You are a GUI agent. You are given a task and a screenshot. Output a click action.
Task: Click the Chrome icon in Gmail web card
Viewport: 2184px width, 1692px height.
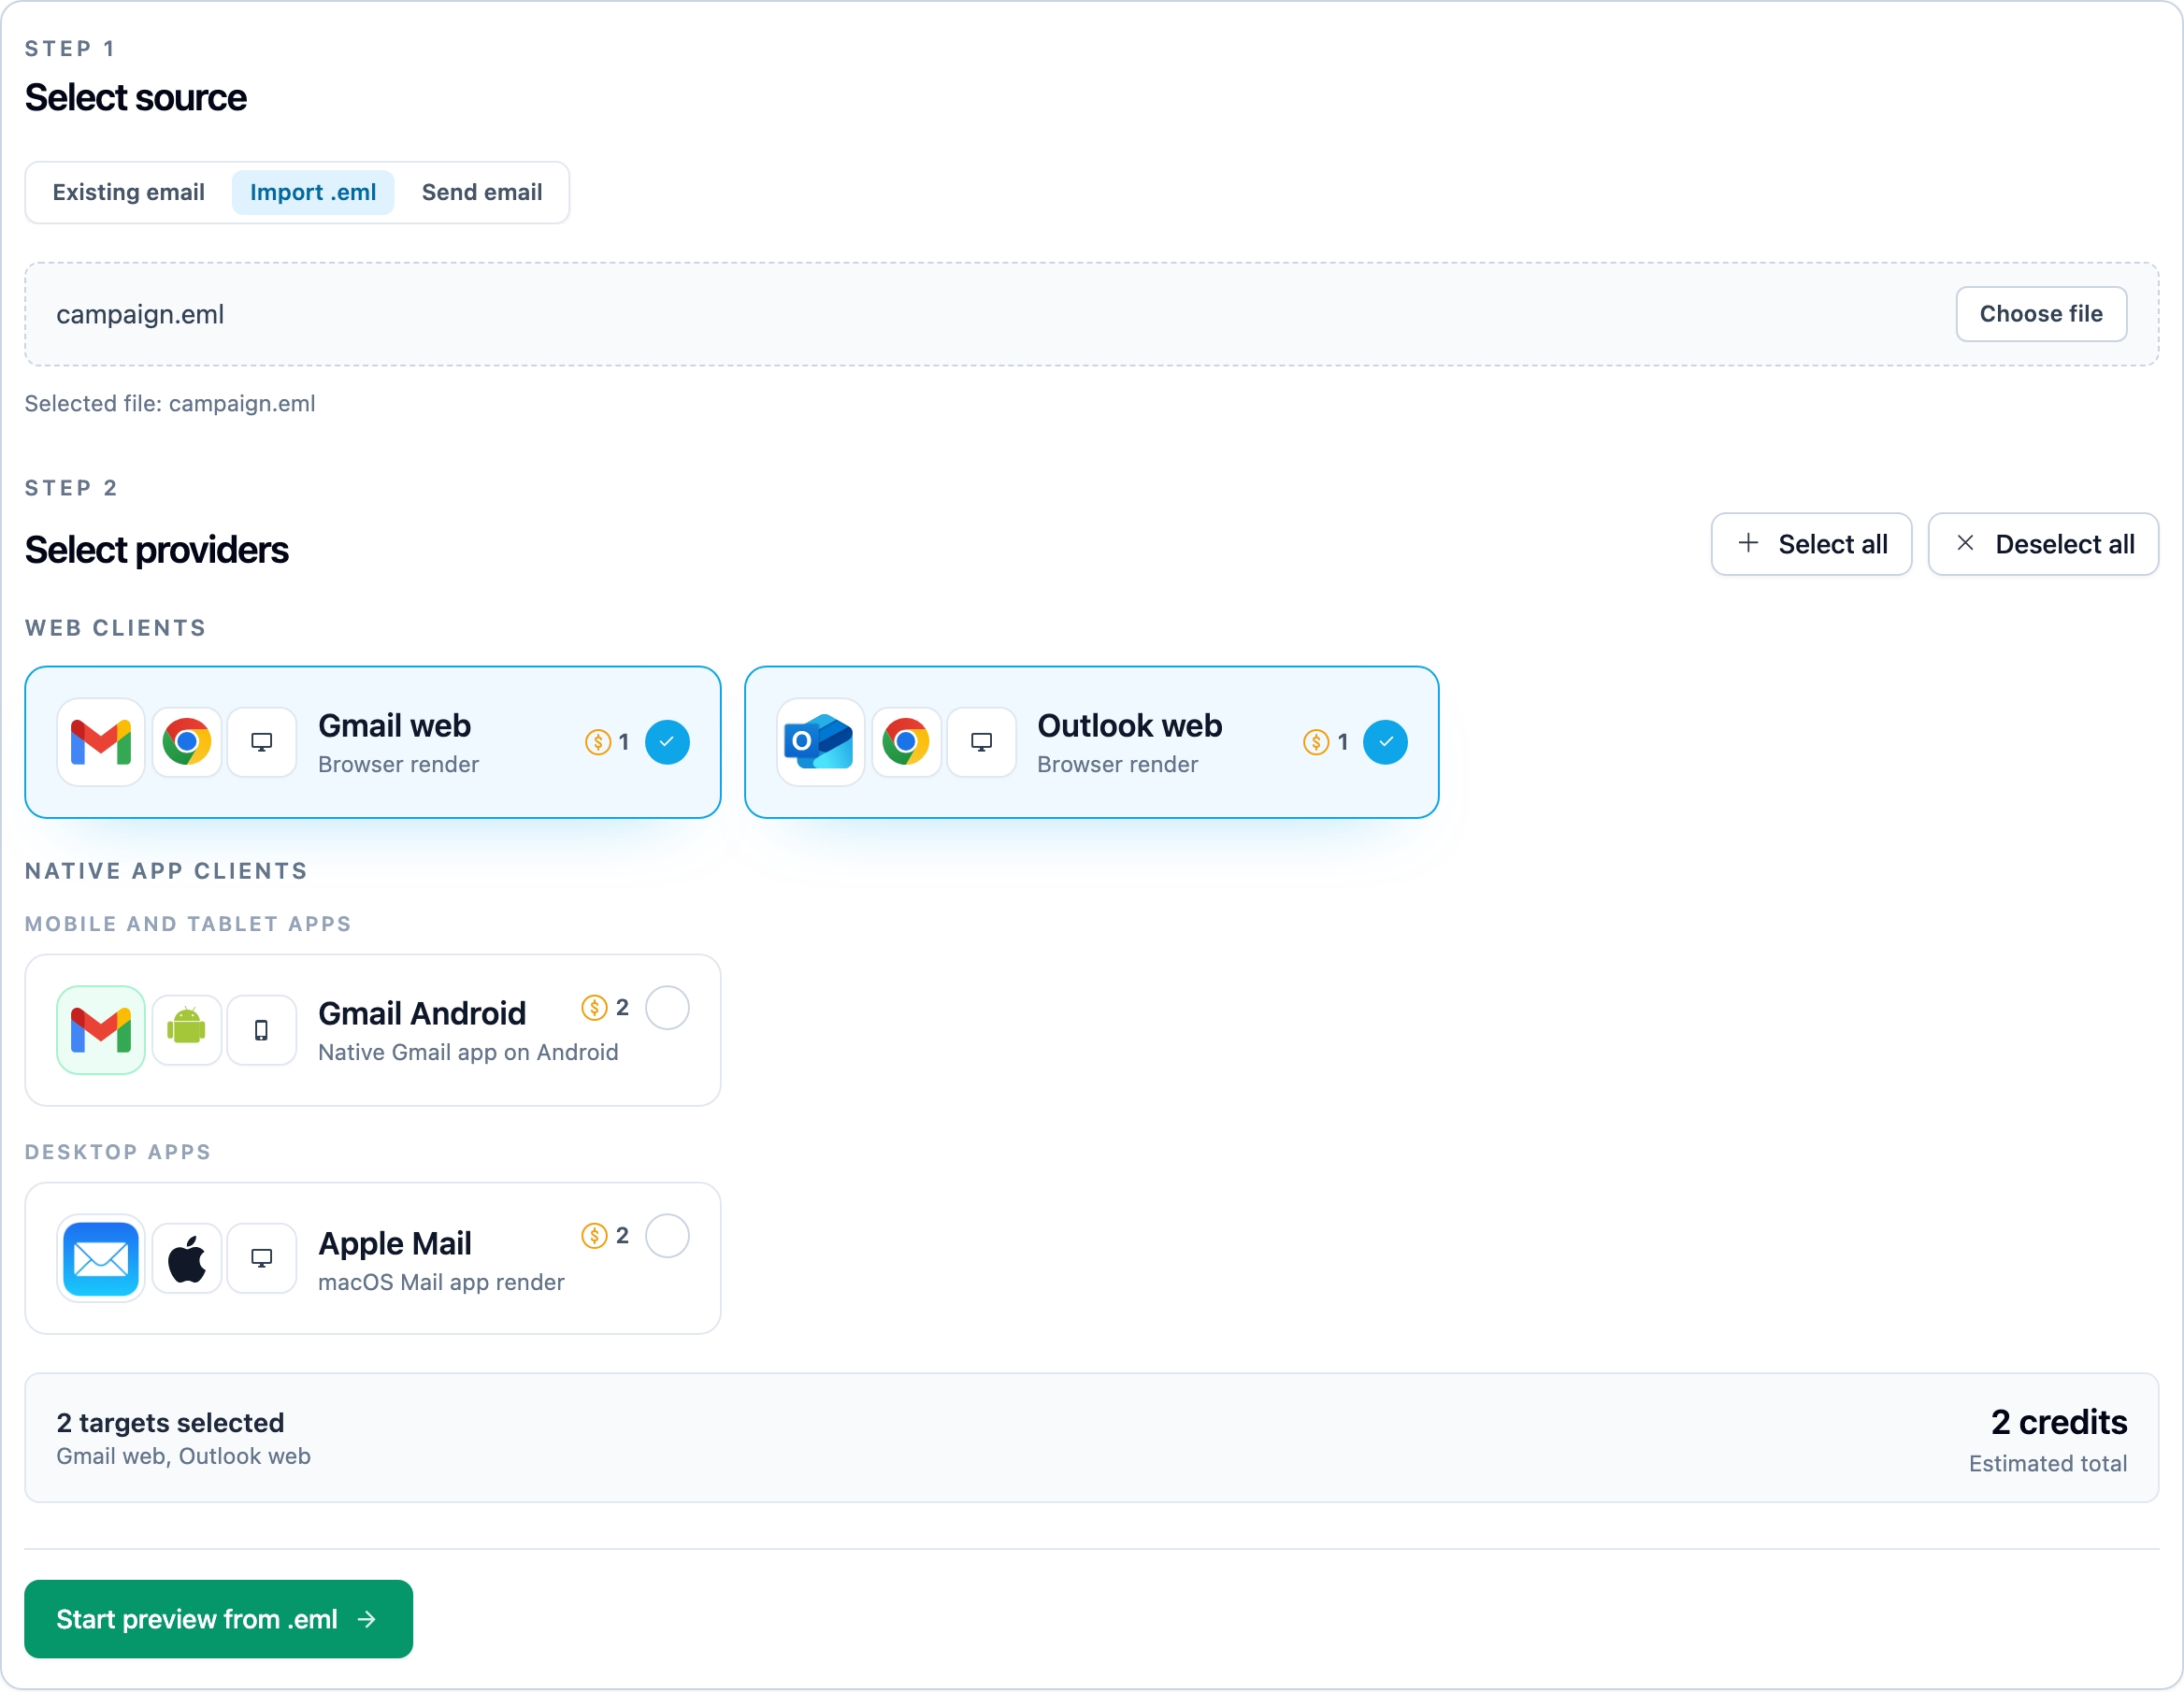point(187,742)
